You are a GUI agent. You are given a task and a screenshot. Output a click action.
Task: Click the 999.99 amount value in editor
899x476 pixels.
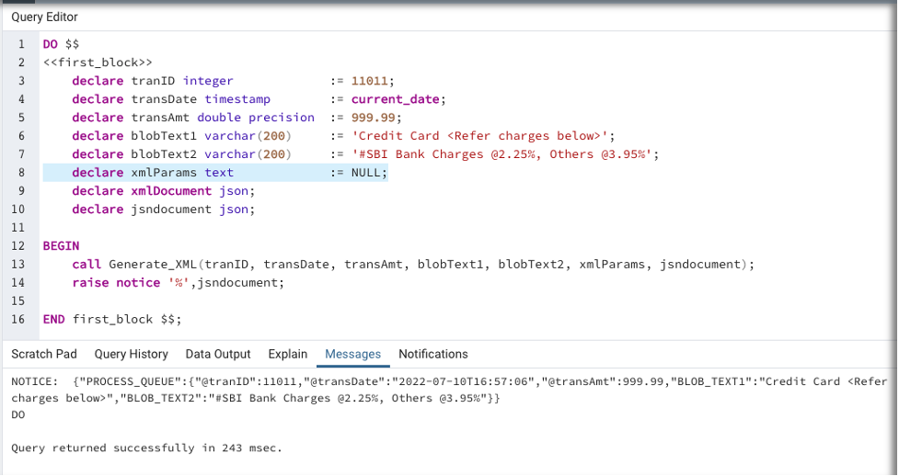tap(373, 118)
